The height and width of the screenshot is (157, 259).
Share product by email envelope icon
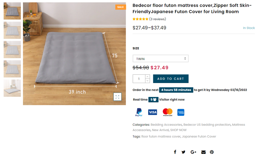(x=203, y=152)
